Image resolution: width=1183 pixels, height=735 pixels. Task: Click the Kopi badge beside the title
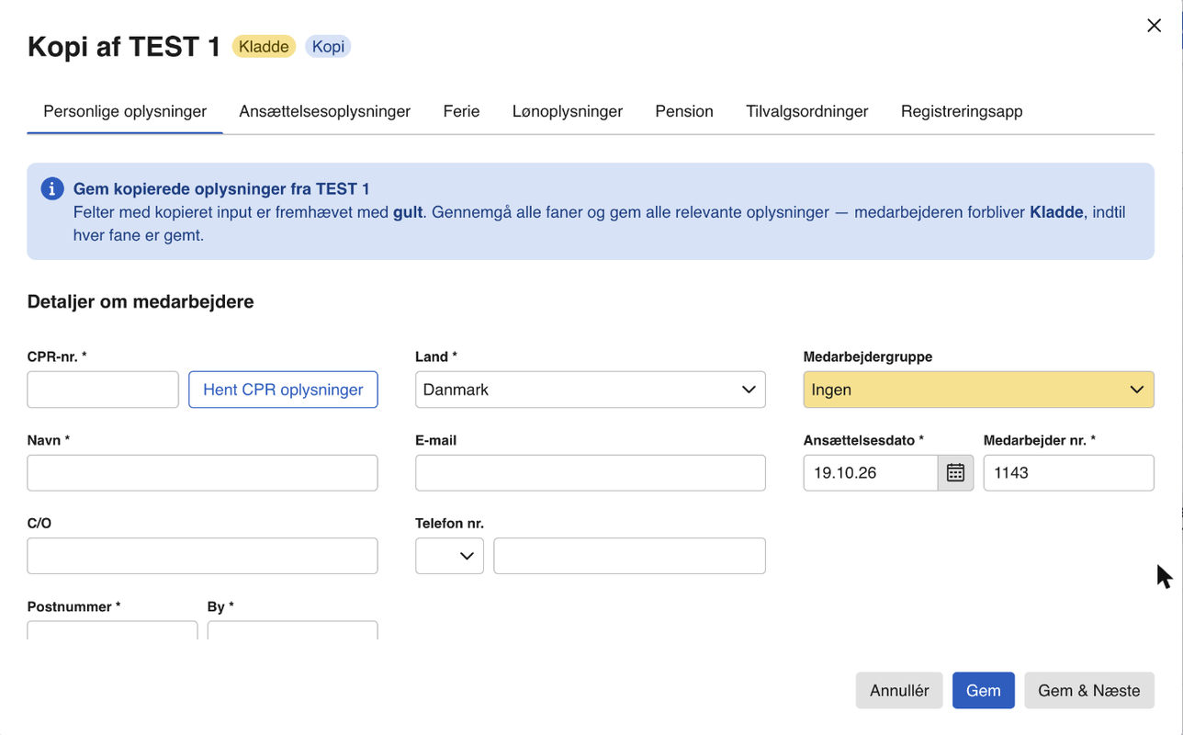328,47
